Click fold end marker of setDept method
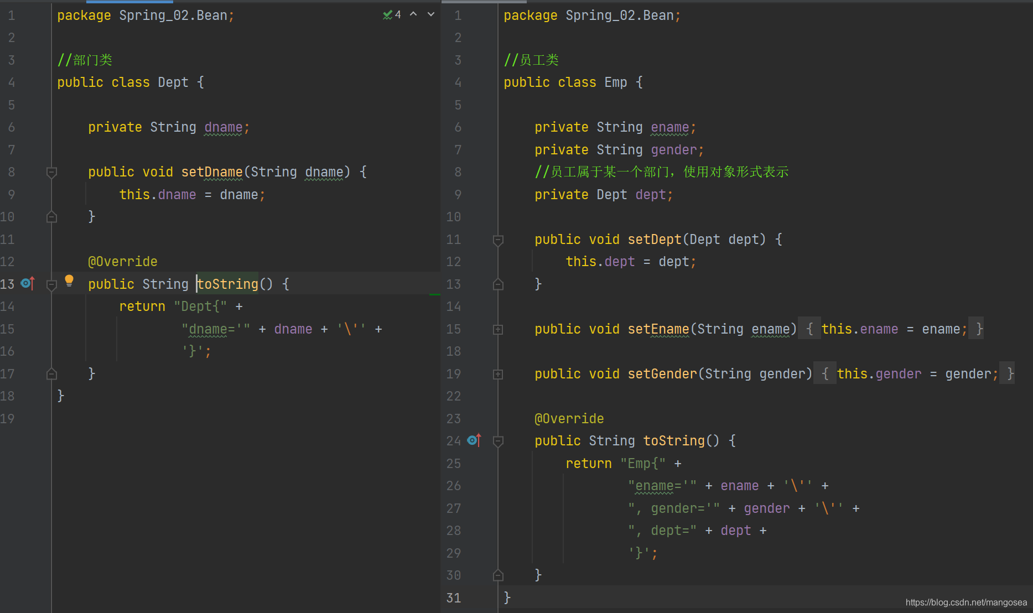The image size is (1033, 613). pos(498,284)
